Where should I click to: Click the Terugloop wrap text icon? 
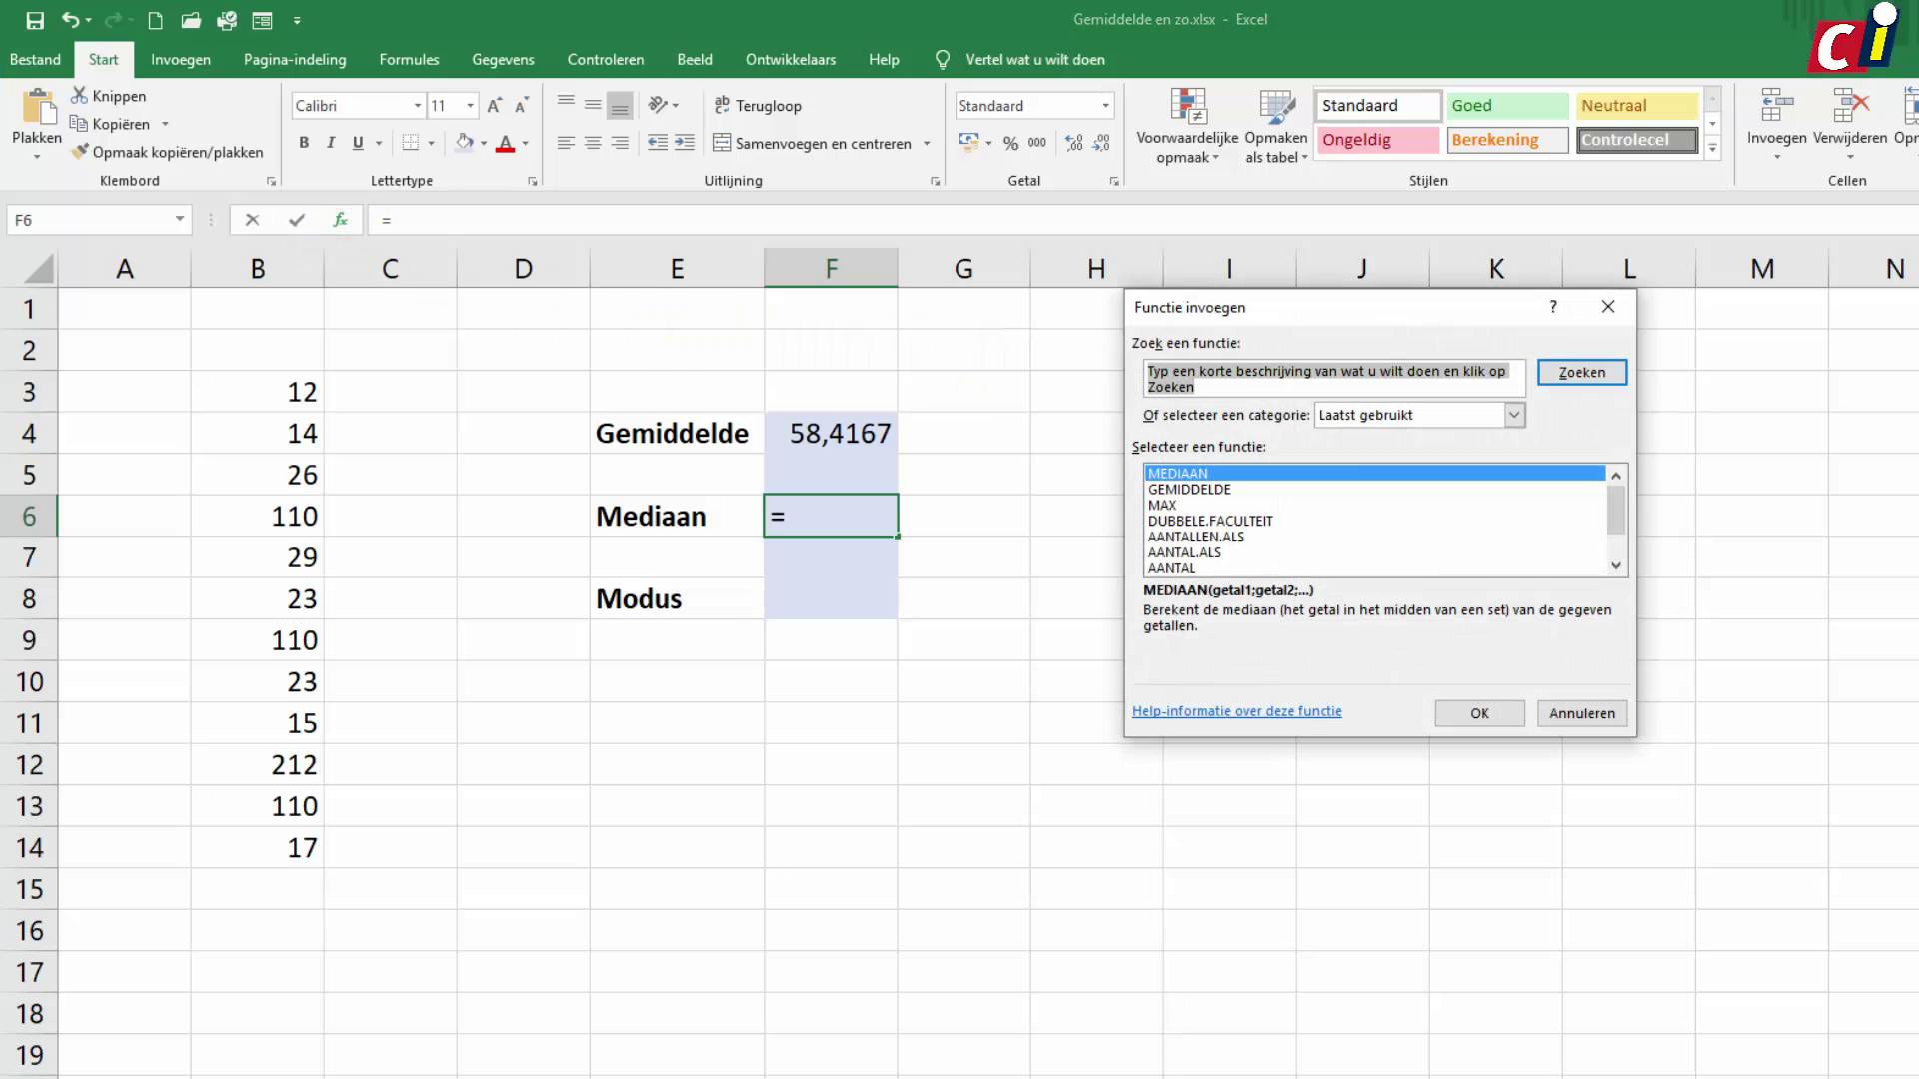point(722,105)
